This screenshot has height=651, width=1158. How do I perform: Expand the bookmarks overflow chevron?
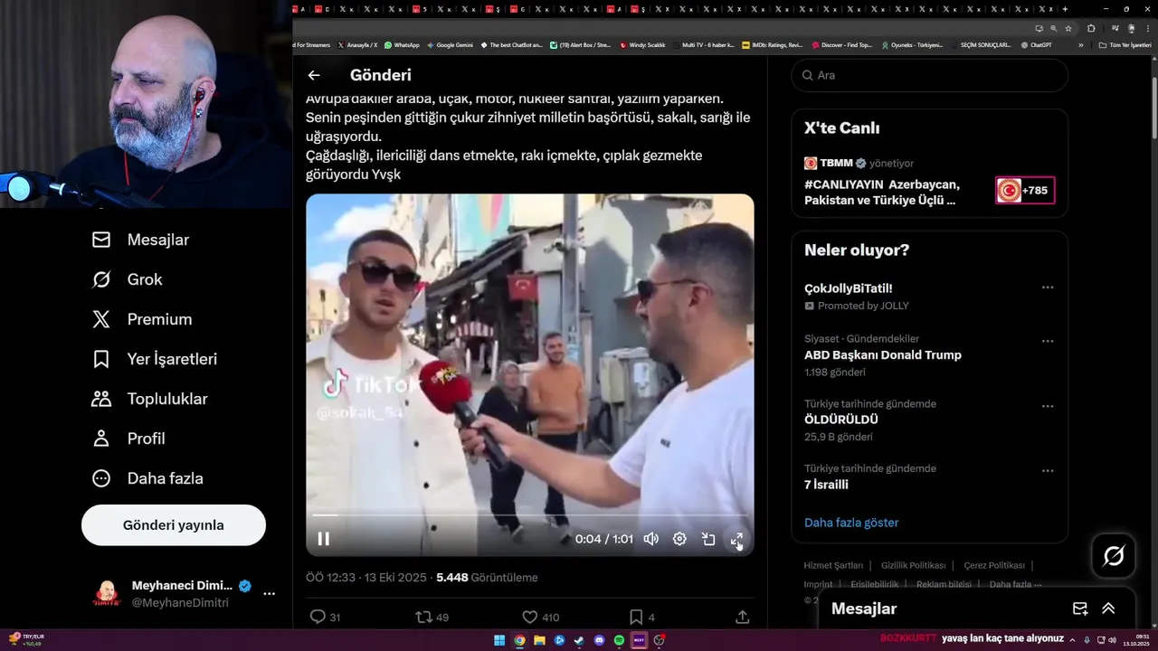1080,44
